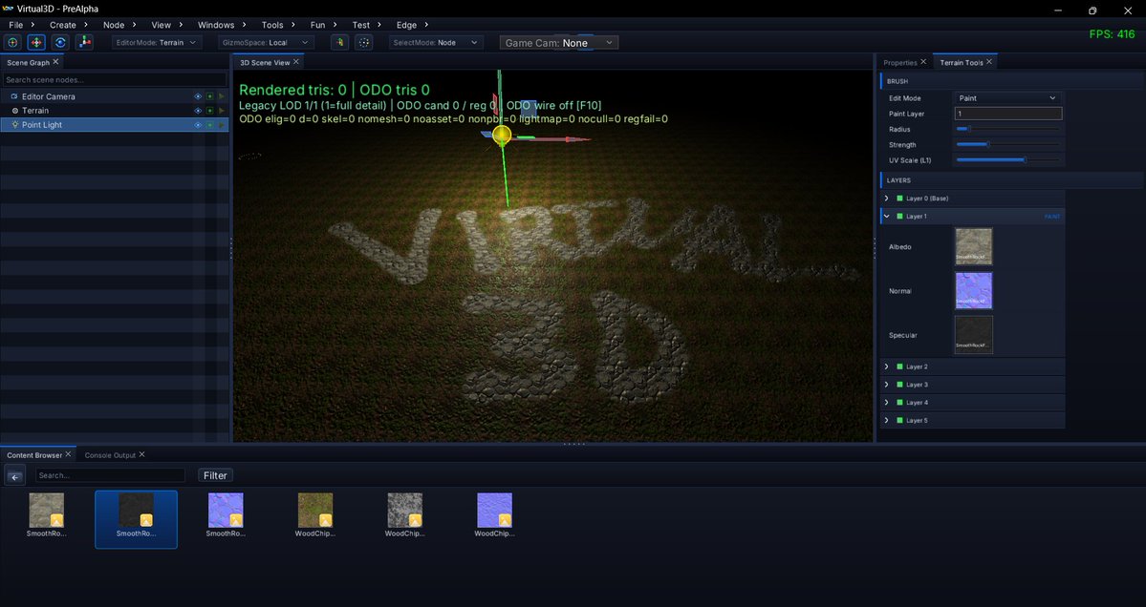
Task: Close the 3D Scene View tab
Action: (x=296, y=62)
